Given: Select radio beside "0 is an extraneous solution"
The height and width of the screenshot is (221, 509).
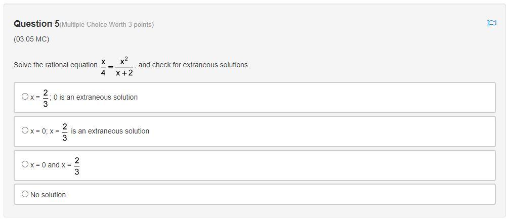Looking at the screenshot, I should pyautogui.click(x=25, y=96).
